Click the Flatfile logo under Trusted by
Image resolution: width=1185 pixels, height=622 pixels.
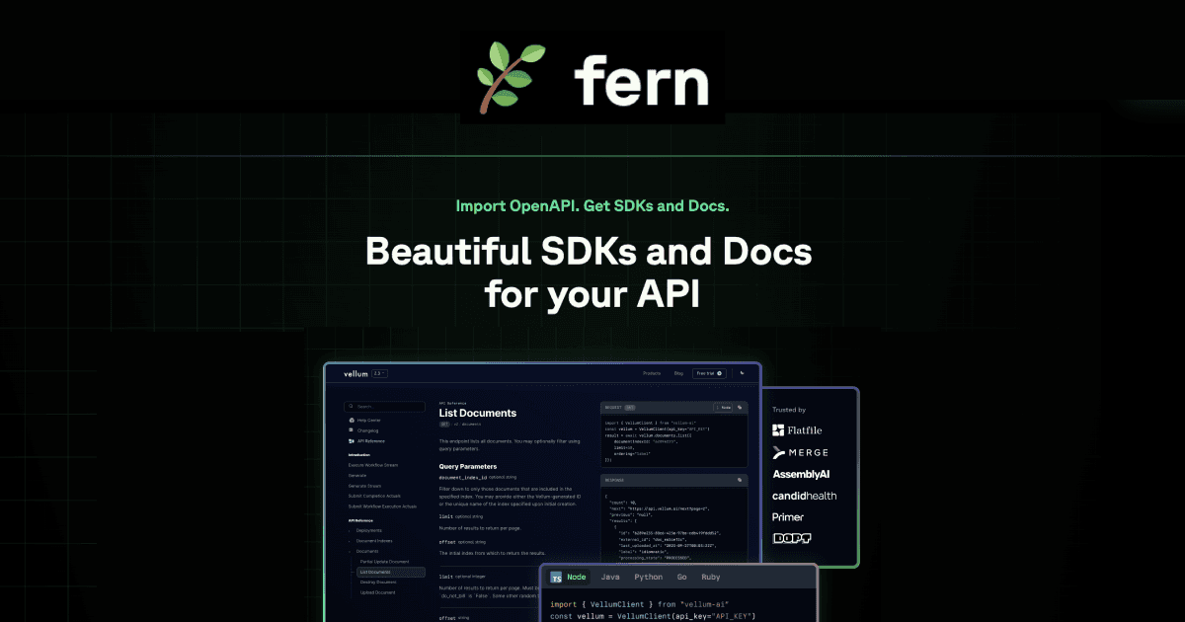[x=797, y=430]
